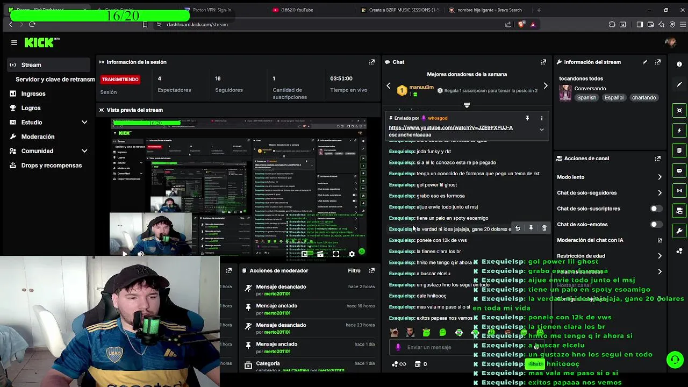Screen dimensions: 688x387
Task: Expand the Estudio sidebar section
Action: [x=48, y=123]
